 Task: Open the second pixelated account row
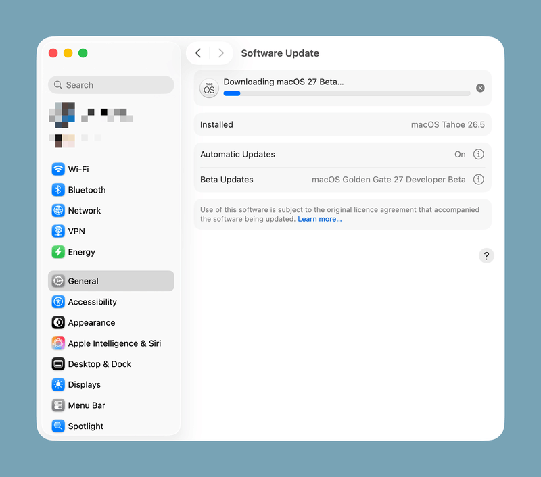[75, 141]
